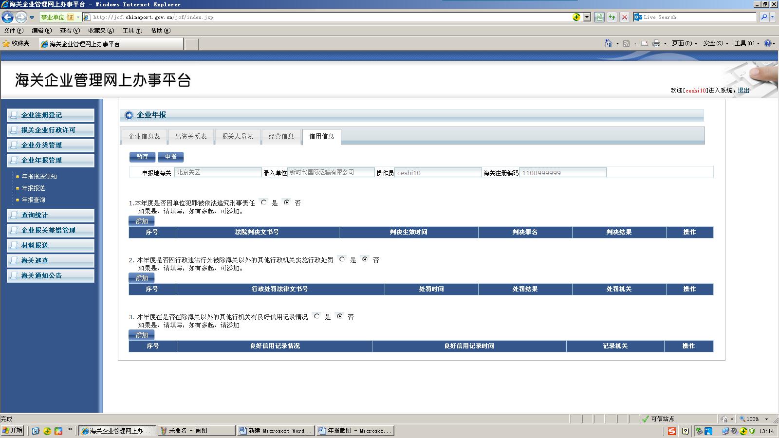
Task: Click the printer icon in command bar
Action: click(x=656, y=43)
